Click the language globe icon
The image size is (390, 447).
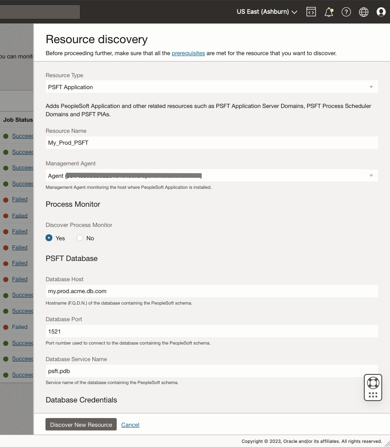(x=364, y=12)
